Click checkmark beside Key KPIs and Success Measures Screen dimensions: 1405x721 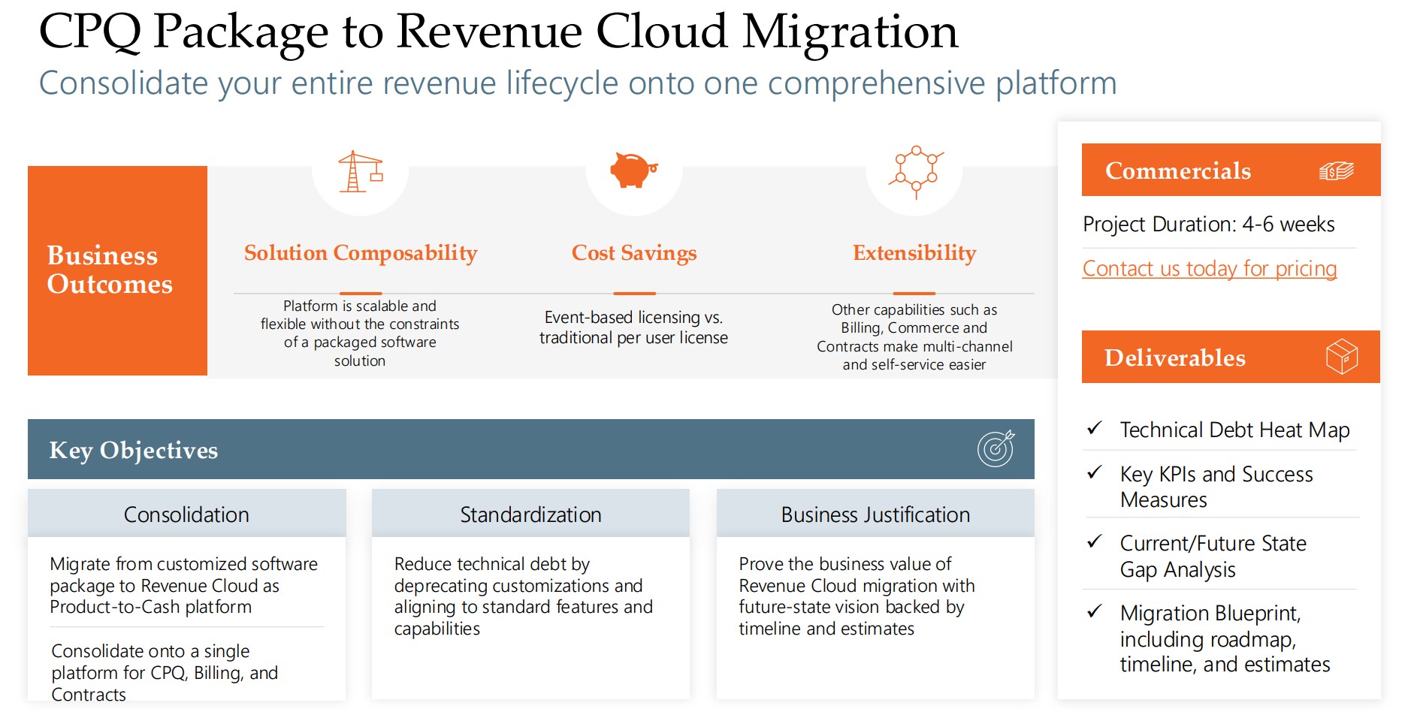pyautogui.click(x=1095, y=472)
